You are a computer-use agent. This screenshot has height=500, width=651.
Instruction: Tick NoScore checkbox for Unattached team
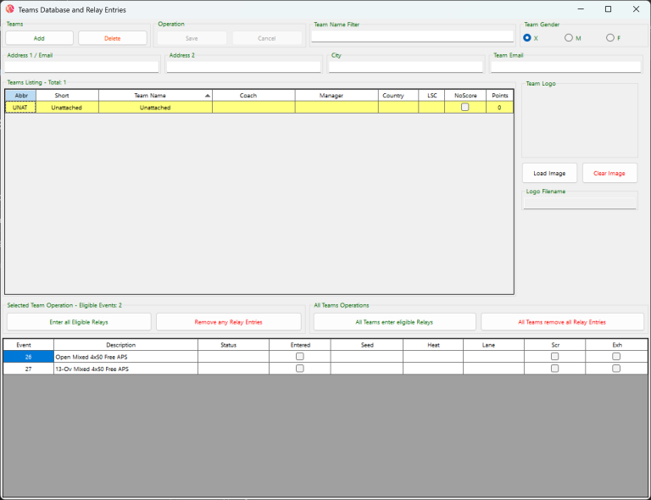point(465,108)
